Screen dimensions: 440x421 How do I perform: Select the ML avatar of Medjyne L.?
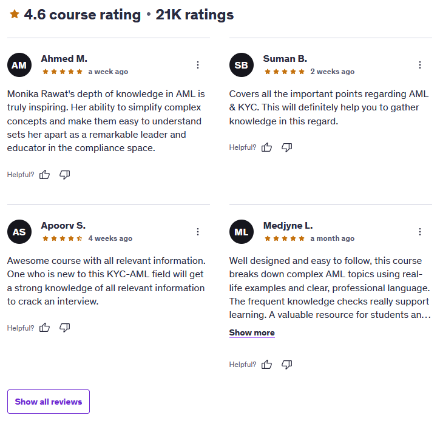[x=242, y=232]
